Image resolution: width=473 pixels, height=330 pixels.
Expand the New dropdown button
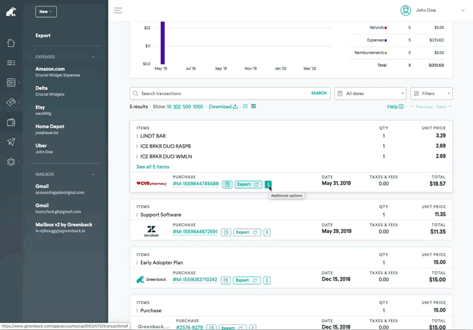46,11
